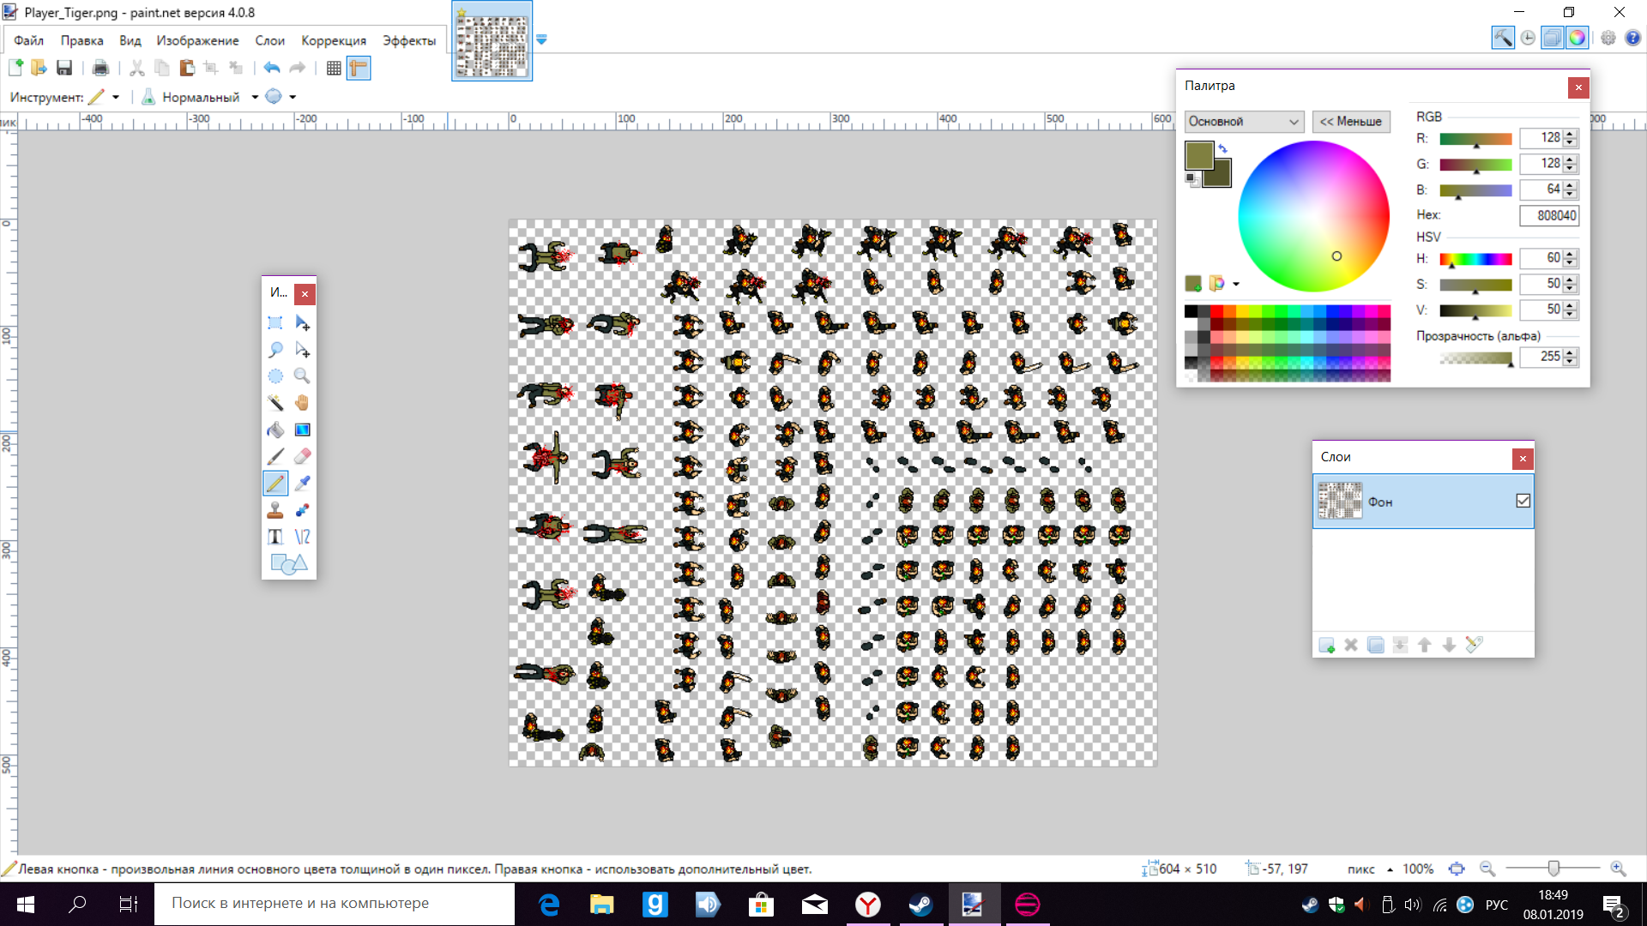
Task: Toggle the rulers button in toolbar
Action: click(x=359, y=68)
